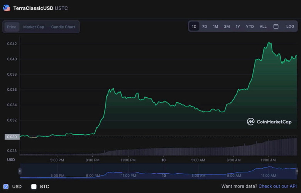Show the 3M time range
Viewport: 301px width, 193px height.
click(x=227, y=27)
